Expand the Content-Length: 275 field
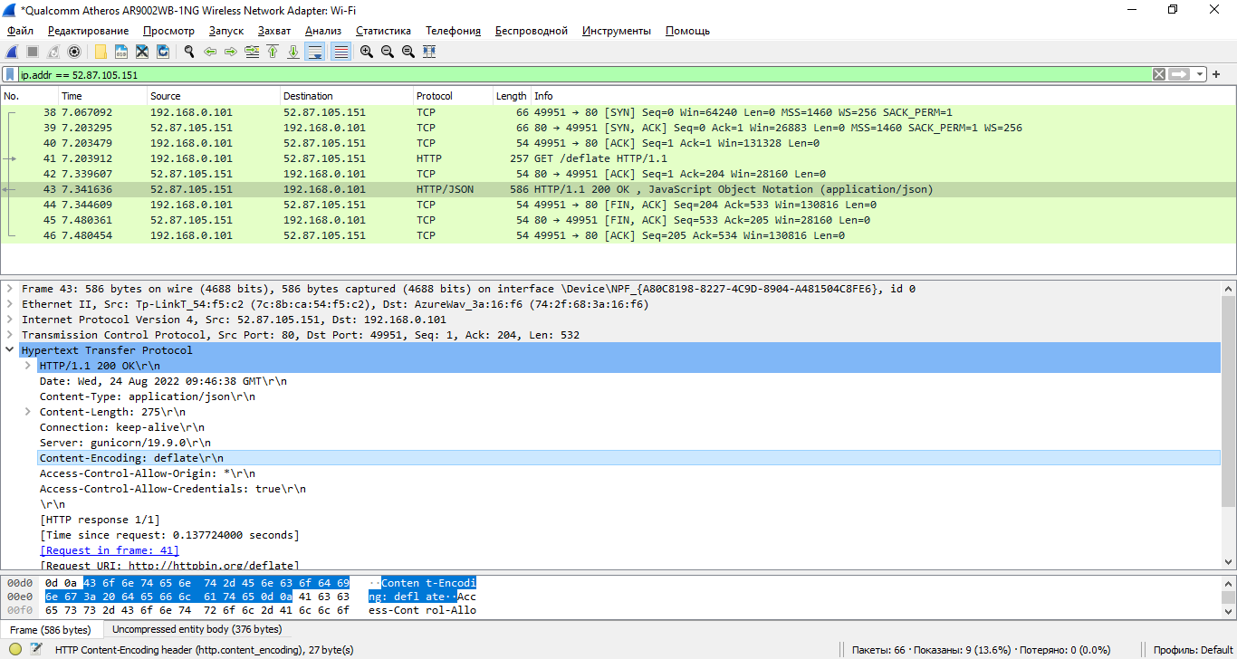This screenshot has height=659, width=1237. 28,412
